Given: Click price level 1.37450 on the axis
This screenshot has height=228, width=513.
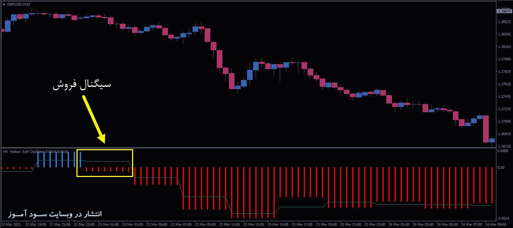Looking at the screenshot, I should tap(505, 97).
